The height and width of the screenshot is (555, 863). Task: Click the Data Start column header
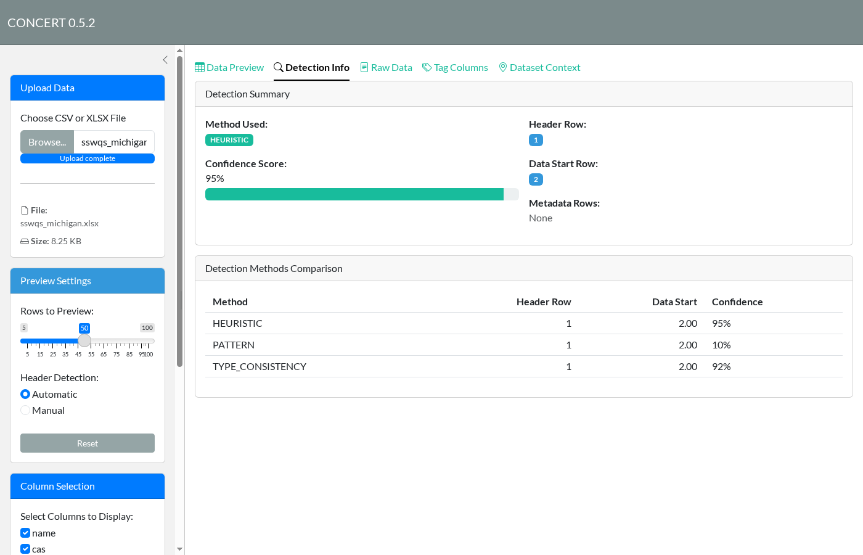coord(674,302)
